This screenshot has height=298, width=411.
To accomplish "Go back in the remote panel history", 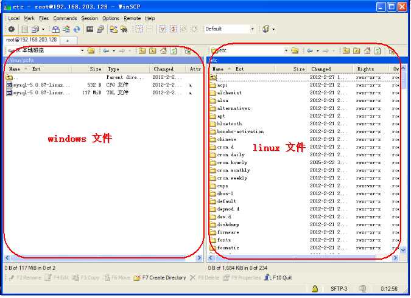I will [309, 50].
